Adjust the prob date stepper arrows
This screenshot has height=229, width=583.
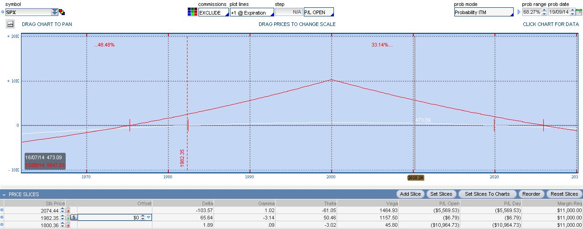click(572, 12)
